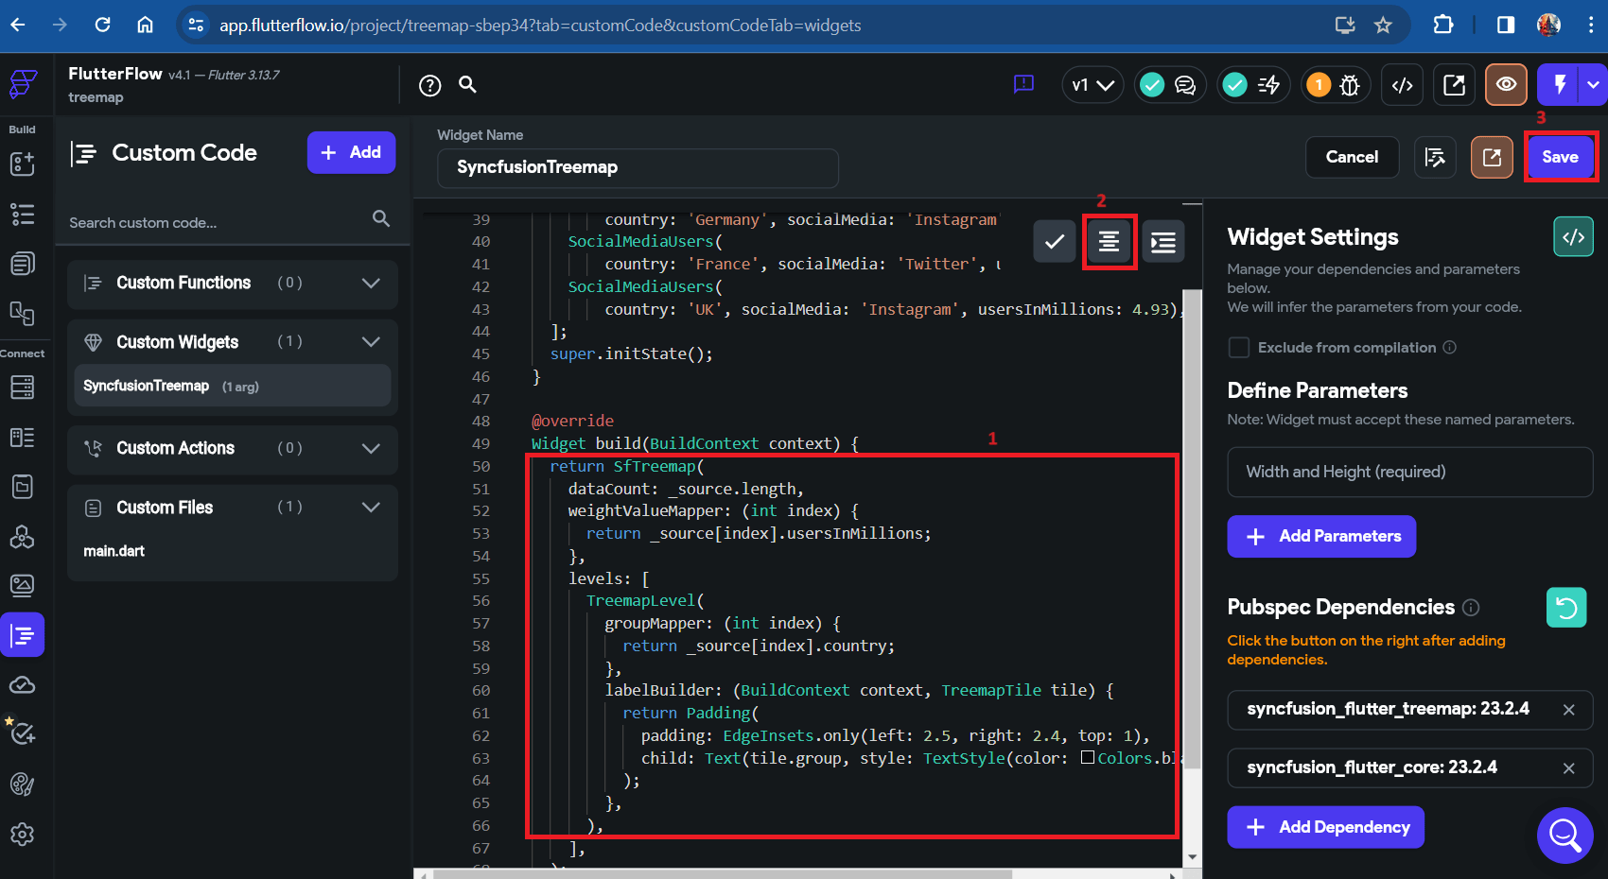
Task: Open the App State sidebar icon
Action: (23, 487)
